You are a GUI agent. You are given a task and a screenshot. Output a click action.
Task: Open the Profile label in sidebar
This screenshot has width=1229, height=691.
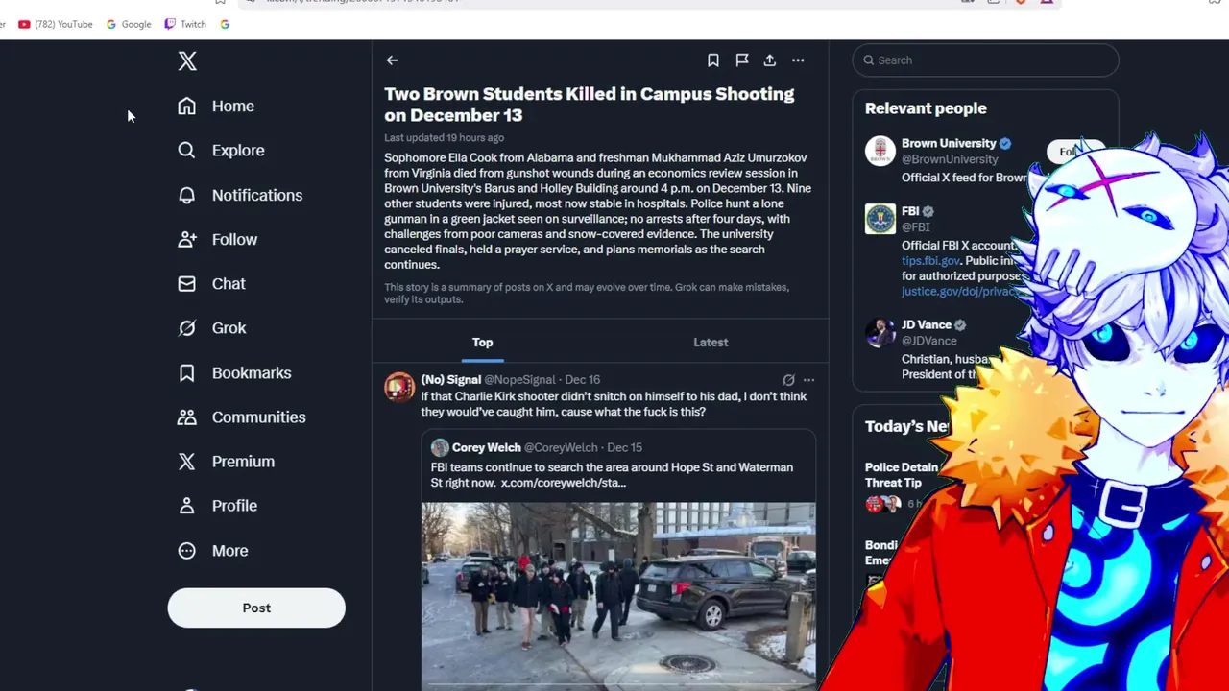pyautogui.click(x=234, y=506)
